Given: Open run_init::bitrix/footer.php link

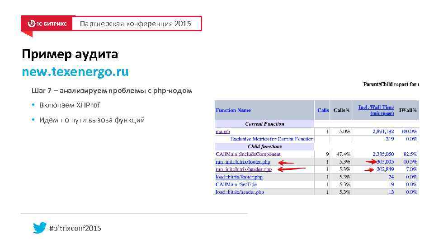Looking at the screenshot, I should tap(243, 162).
